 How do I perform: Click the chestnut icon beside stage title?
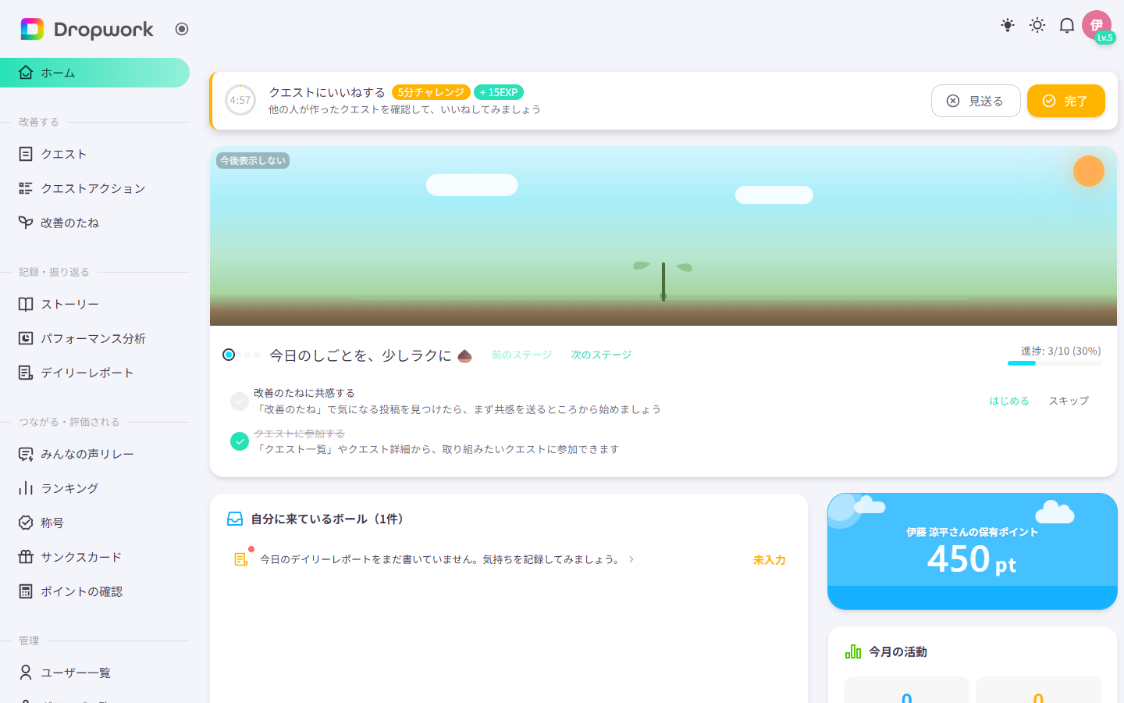tap(464, 355)
